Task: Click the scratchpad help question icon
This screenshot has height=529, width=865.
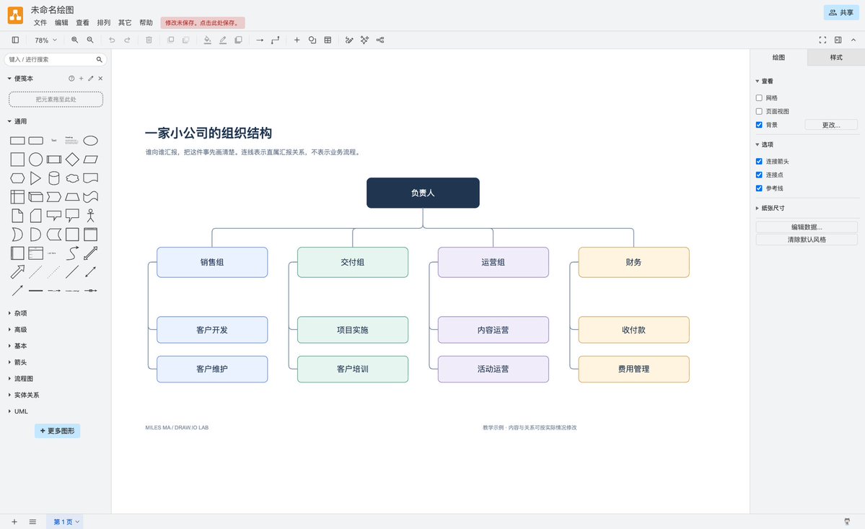Action: [71, 79]
